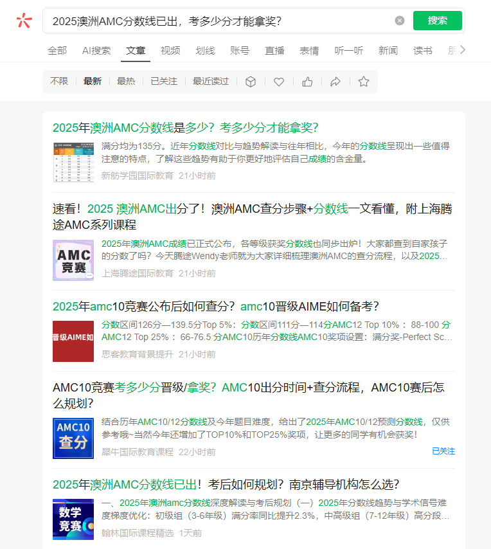Screen dimensions: 491x549
Task: Open article 速看！2025 澳洲AMC出分了
Action: [x=253, y=217]
